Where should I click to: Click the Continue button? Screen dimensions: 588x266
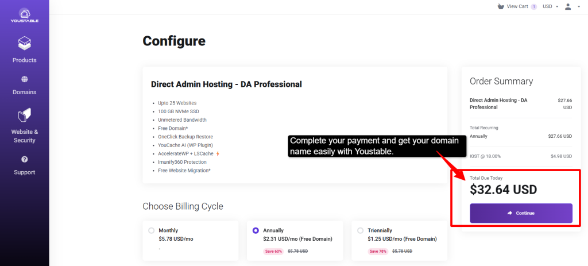[521, 213]
